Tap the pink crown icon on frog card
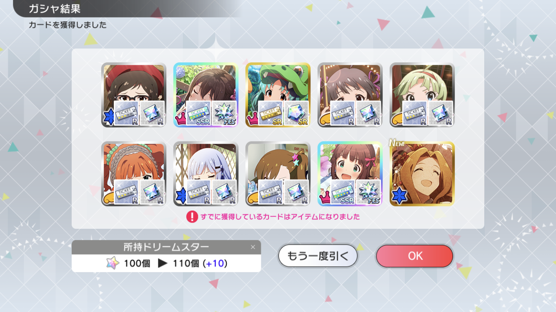 pyautogui.click(x=253, y=120)
